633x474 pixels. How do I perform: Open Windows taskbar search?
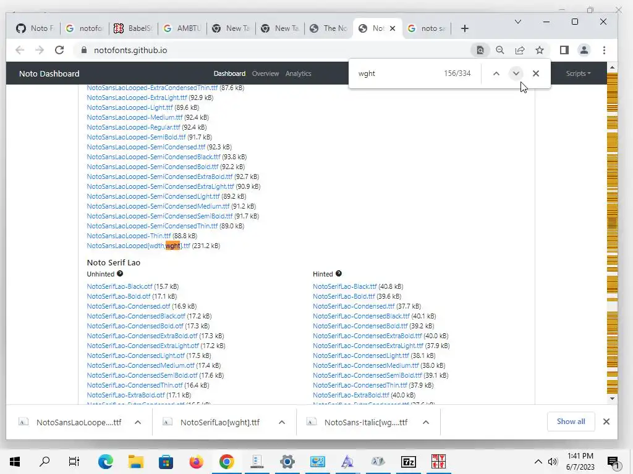pyautogui.click(x=45, y=462)
